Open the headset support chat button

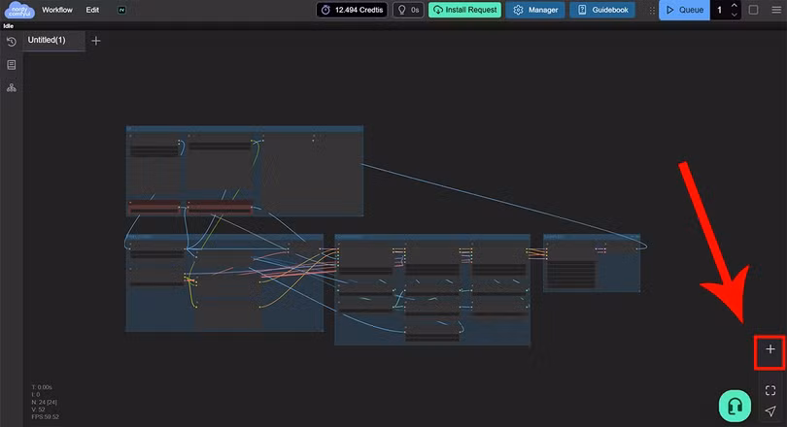(x=736, y=405)
